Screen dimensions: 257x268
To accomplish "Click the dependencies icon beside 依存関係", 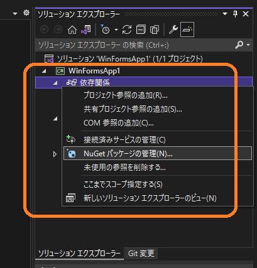I will click(x=72, y=83).
